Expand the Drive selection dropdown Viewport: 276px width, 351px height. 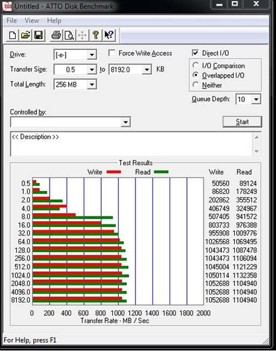pyautogui.click(x=92, y=55)
